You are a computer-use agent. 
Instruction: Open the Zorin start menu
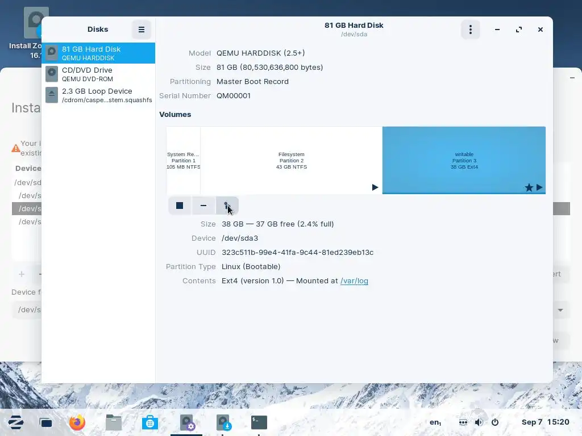tap(15, 422)
